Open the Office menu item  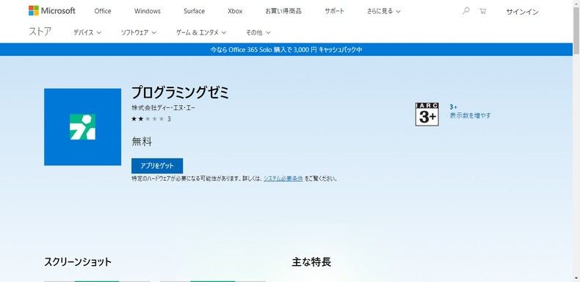pos(103,11)
